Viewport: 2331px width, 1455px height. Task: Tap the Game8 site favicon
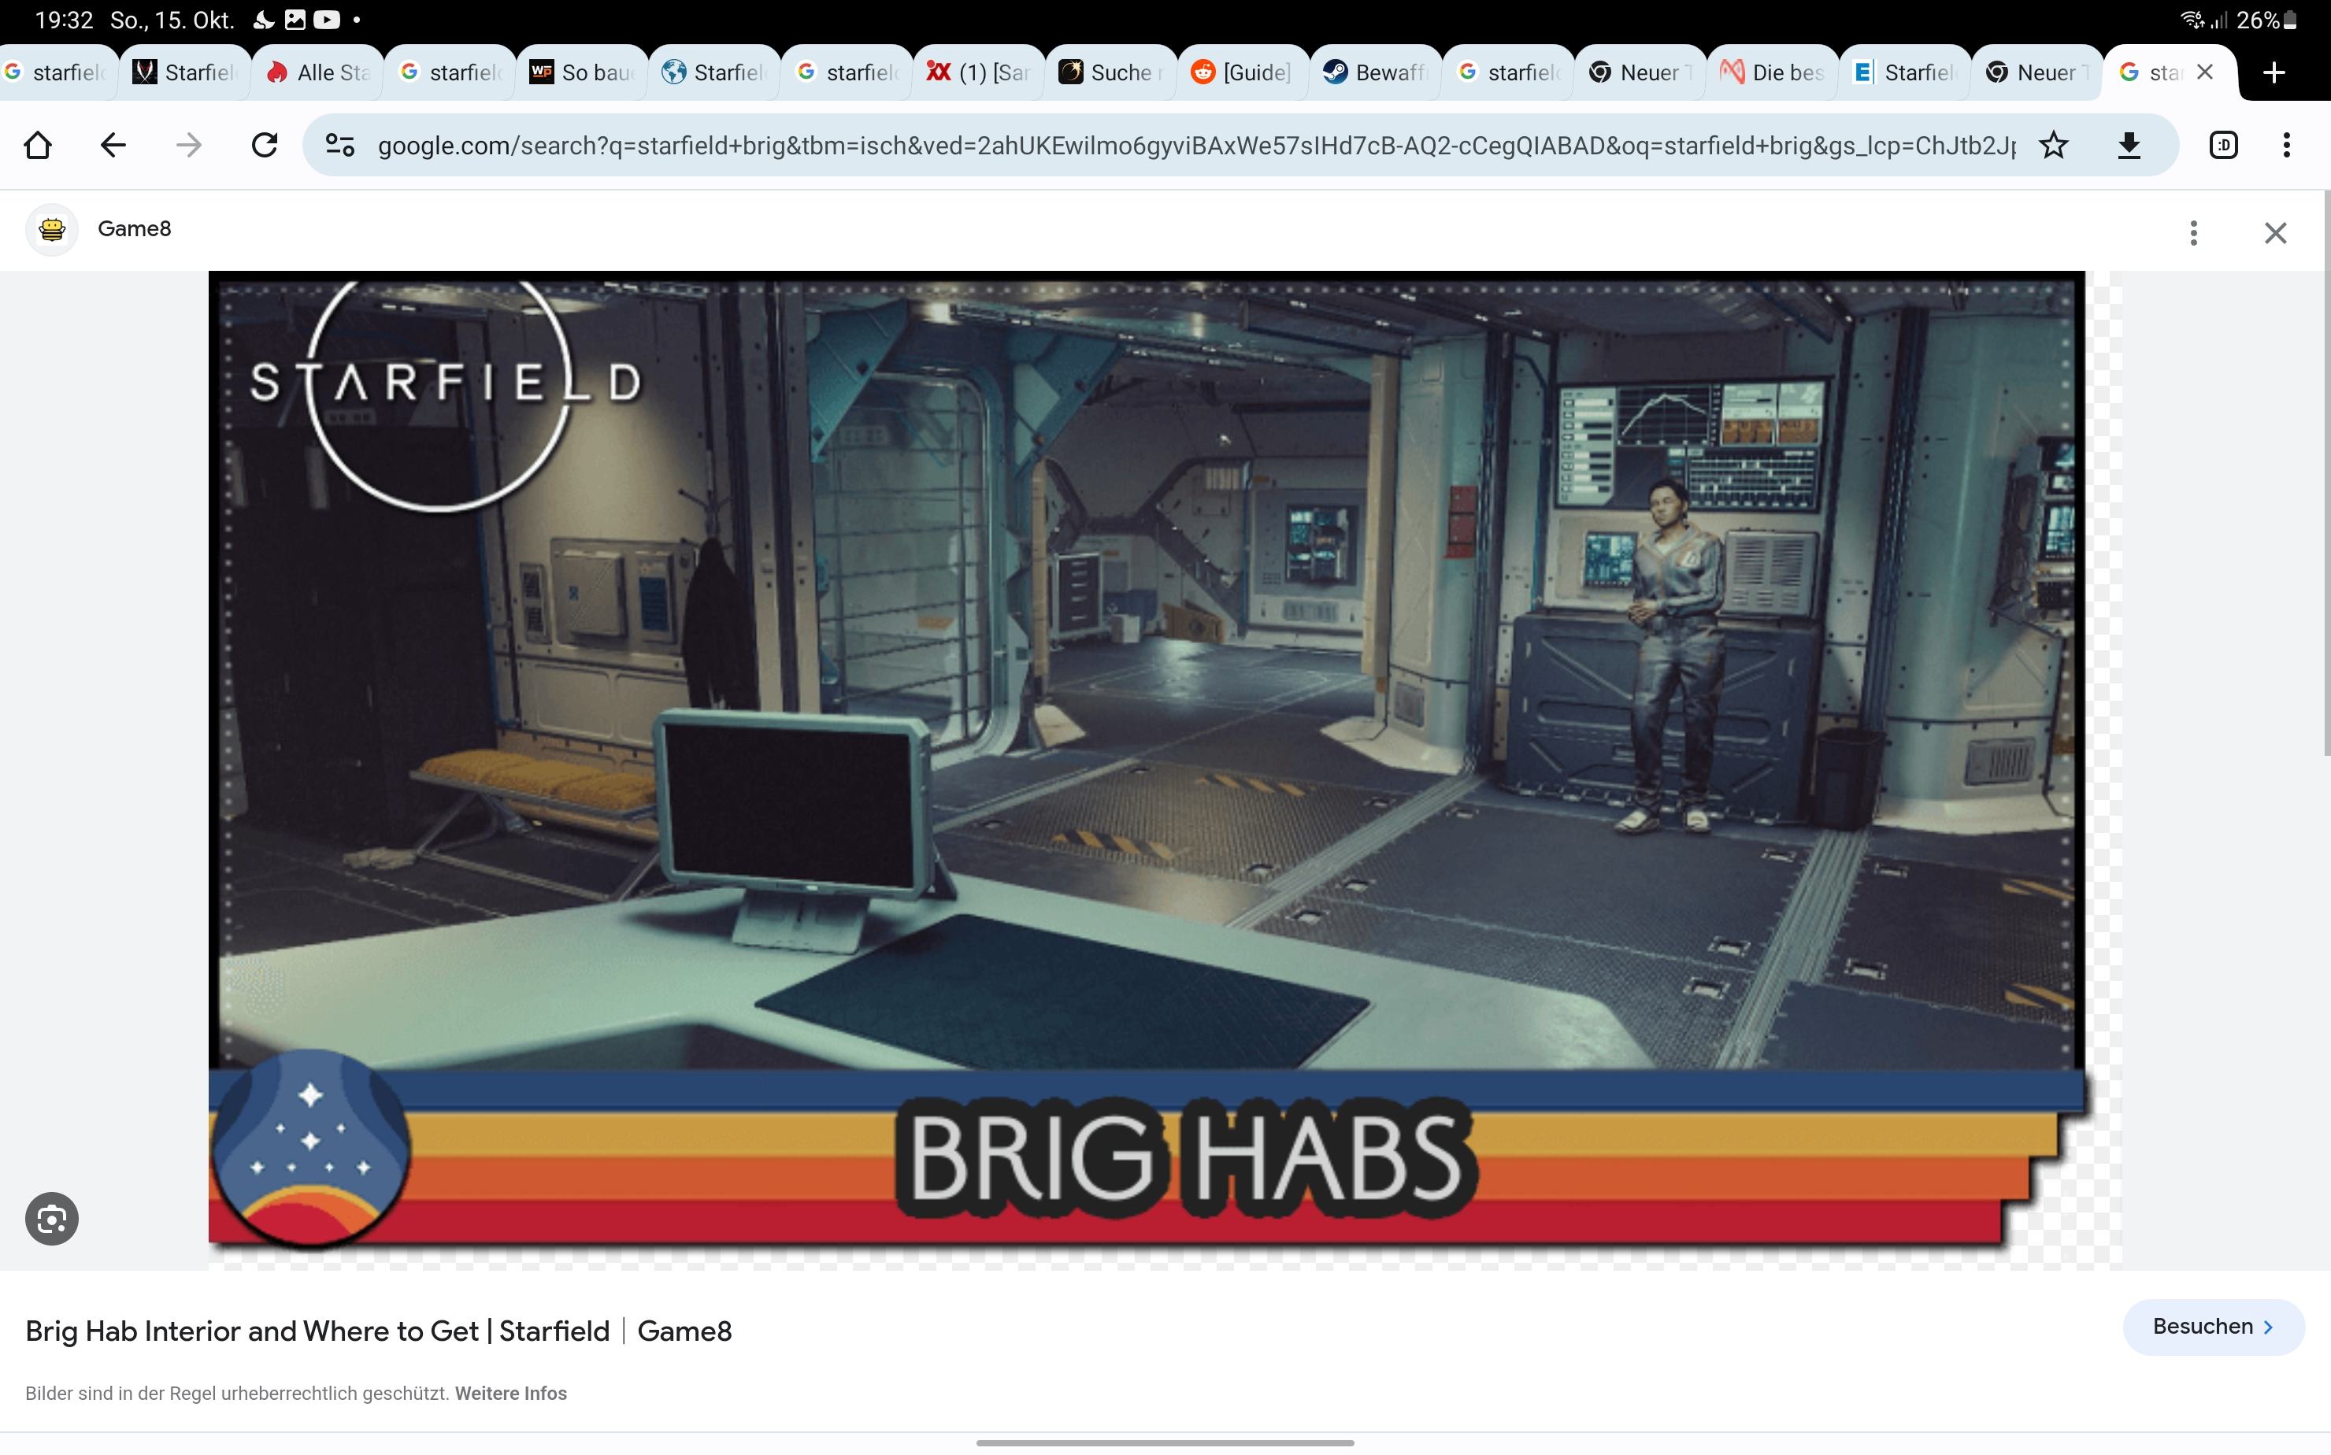click(52, 229)
